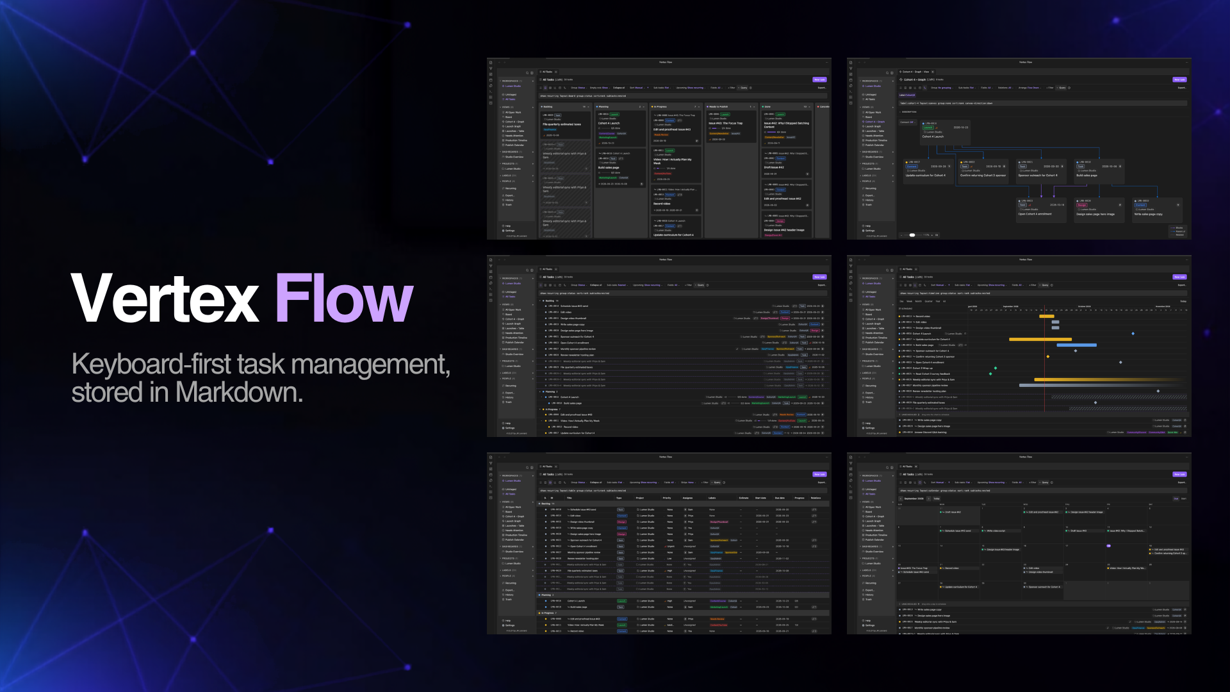Open Connect Off dropdown in graph screenshot

(x=908, y=122)
